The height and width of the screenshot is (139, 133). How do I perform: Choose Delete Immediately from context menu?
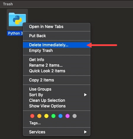(x=57, y=45)
